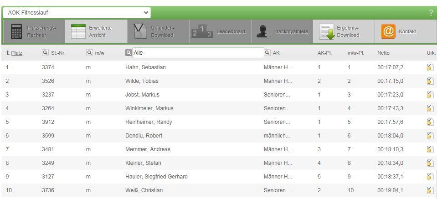This screenshot has width=437, height=199.
Task: Click the m/w filter magnifier icon
Action: [x=89, y=53]
